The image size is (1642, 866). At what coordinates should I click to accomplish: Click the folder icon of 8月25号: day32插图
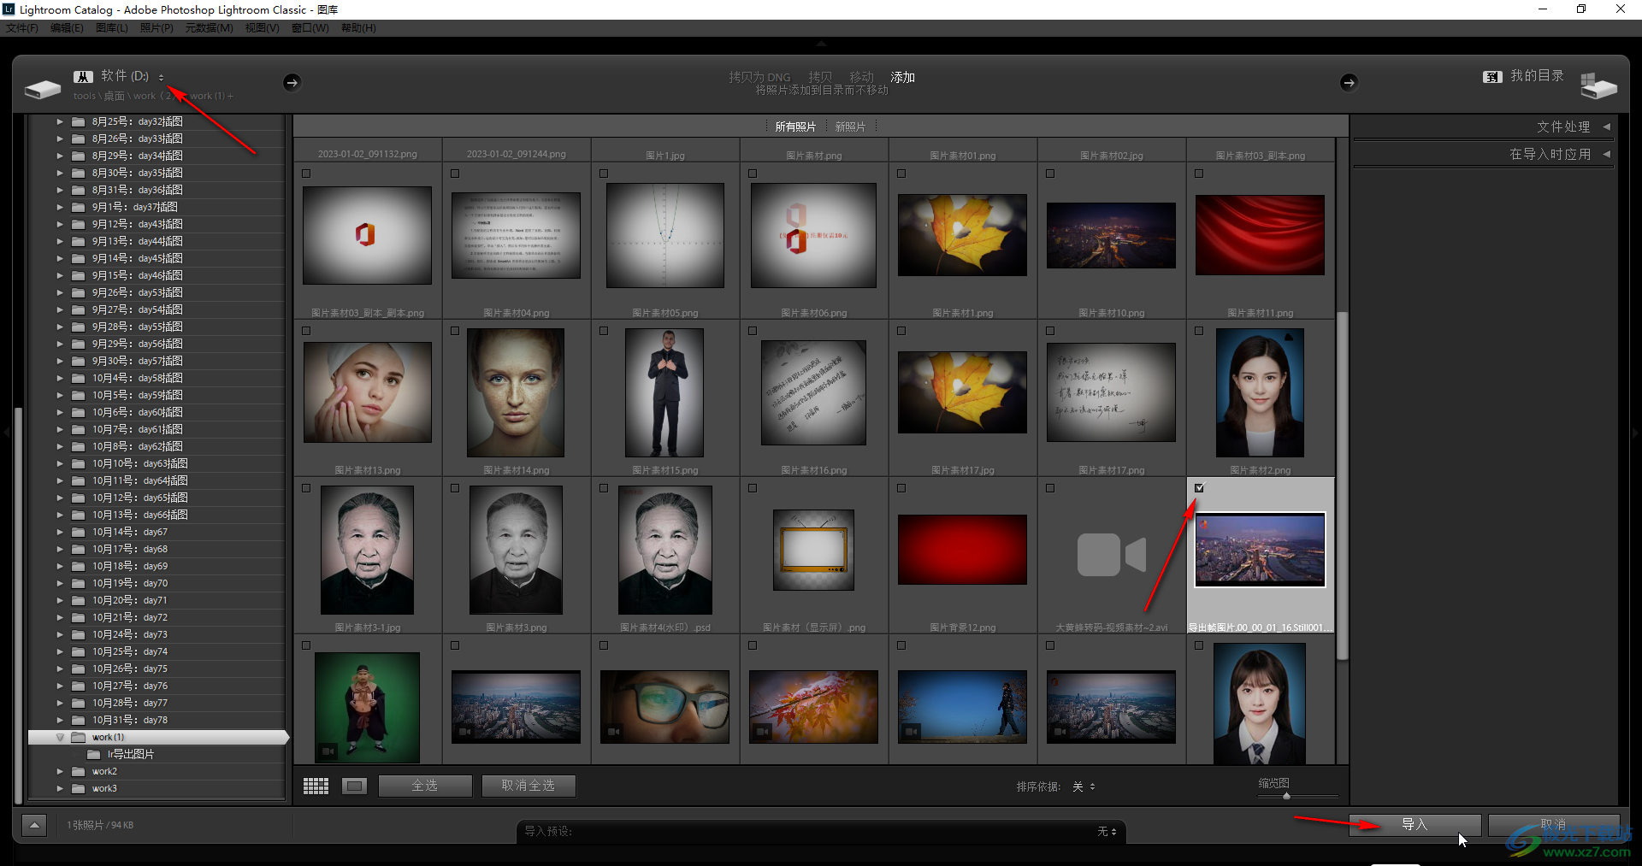(x=79, y=121)
